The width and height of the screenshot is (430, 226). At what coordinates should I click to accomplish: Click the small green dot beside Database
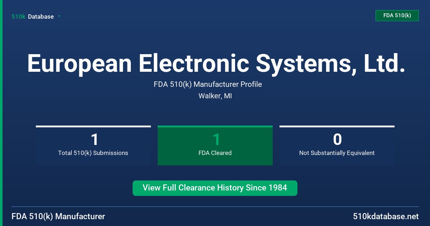click(x=59, y=16)
